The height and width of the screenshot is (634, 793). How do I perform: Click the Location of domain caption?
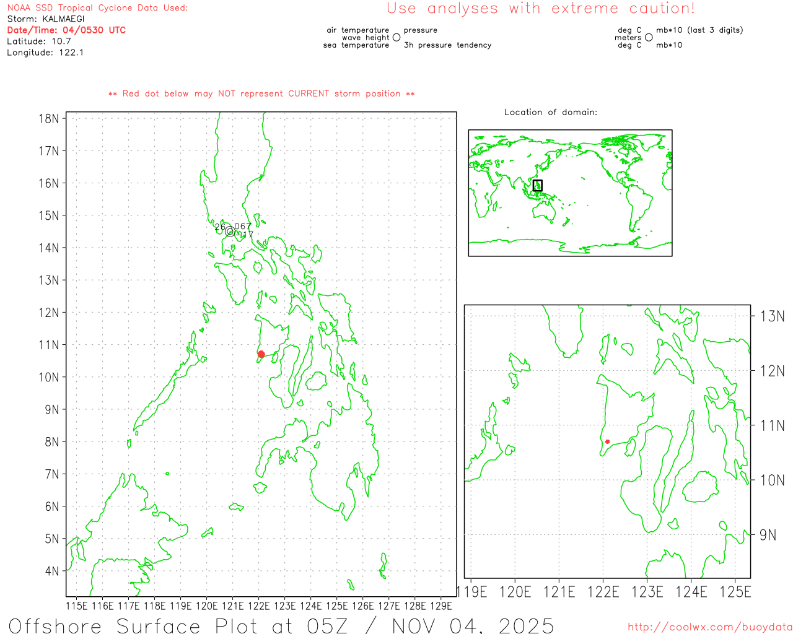coord(551,113)
